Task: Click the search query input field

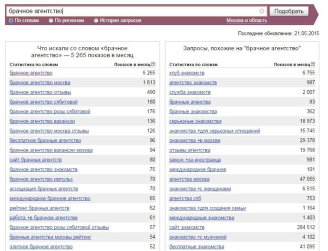Action: (x=133, y=11)
